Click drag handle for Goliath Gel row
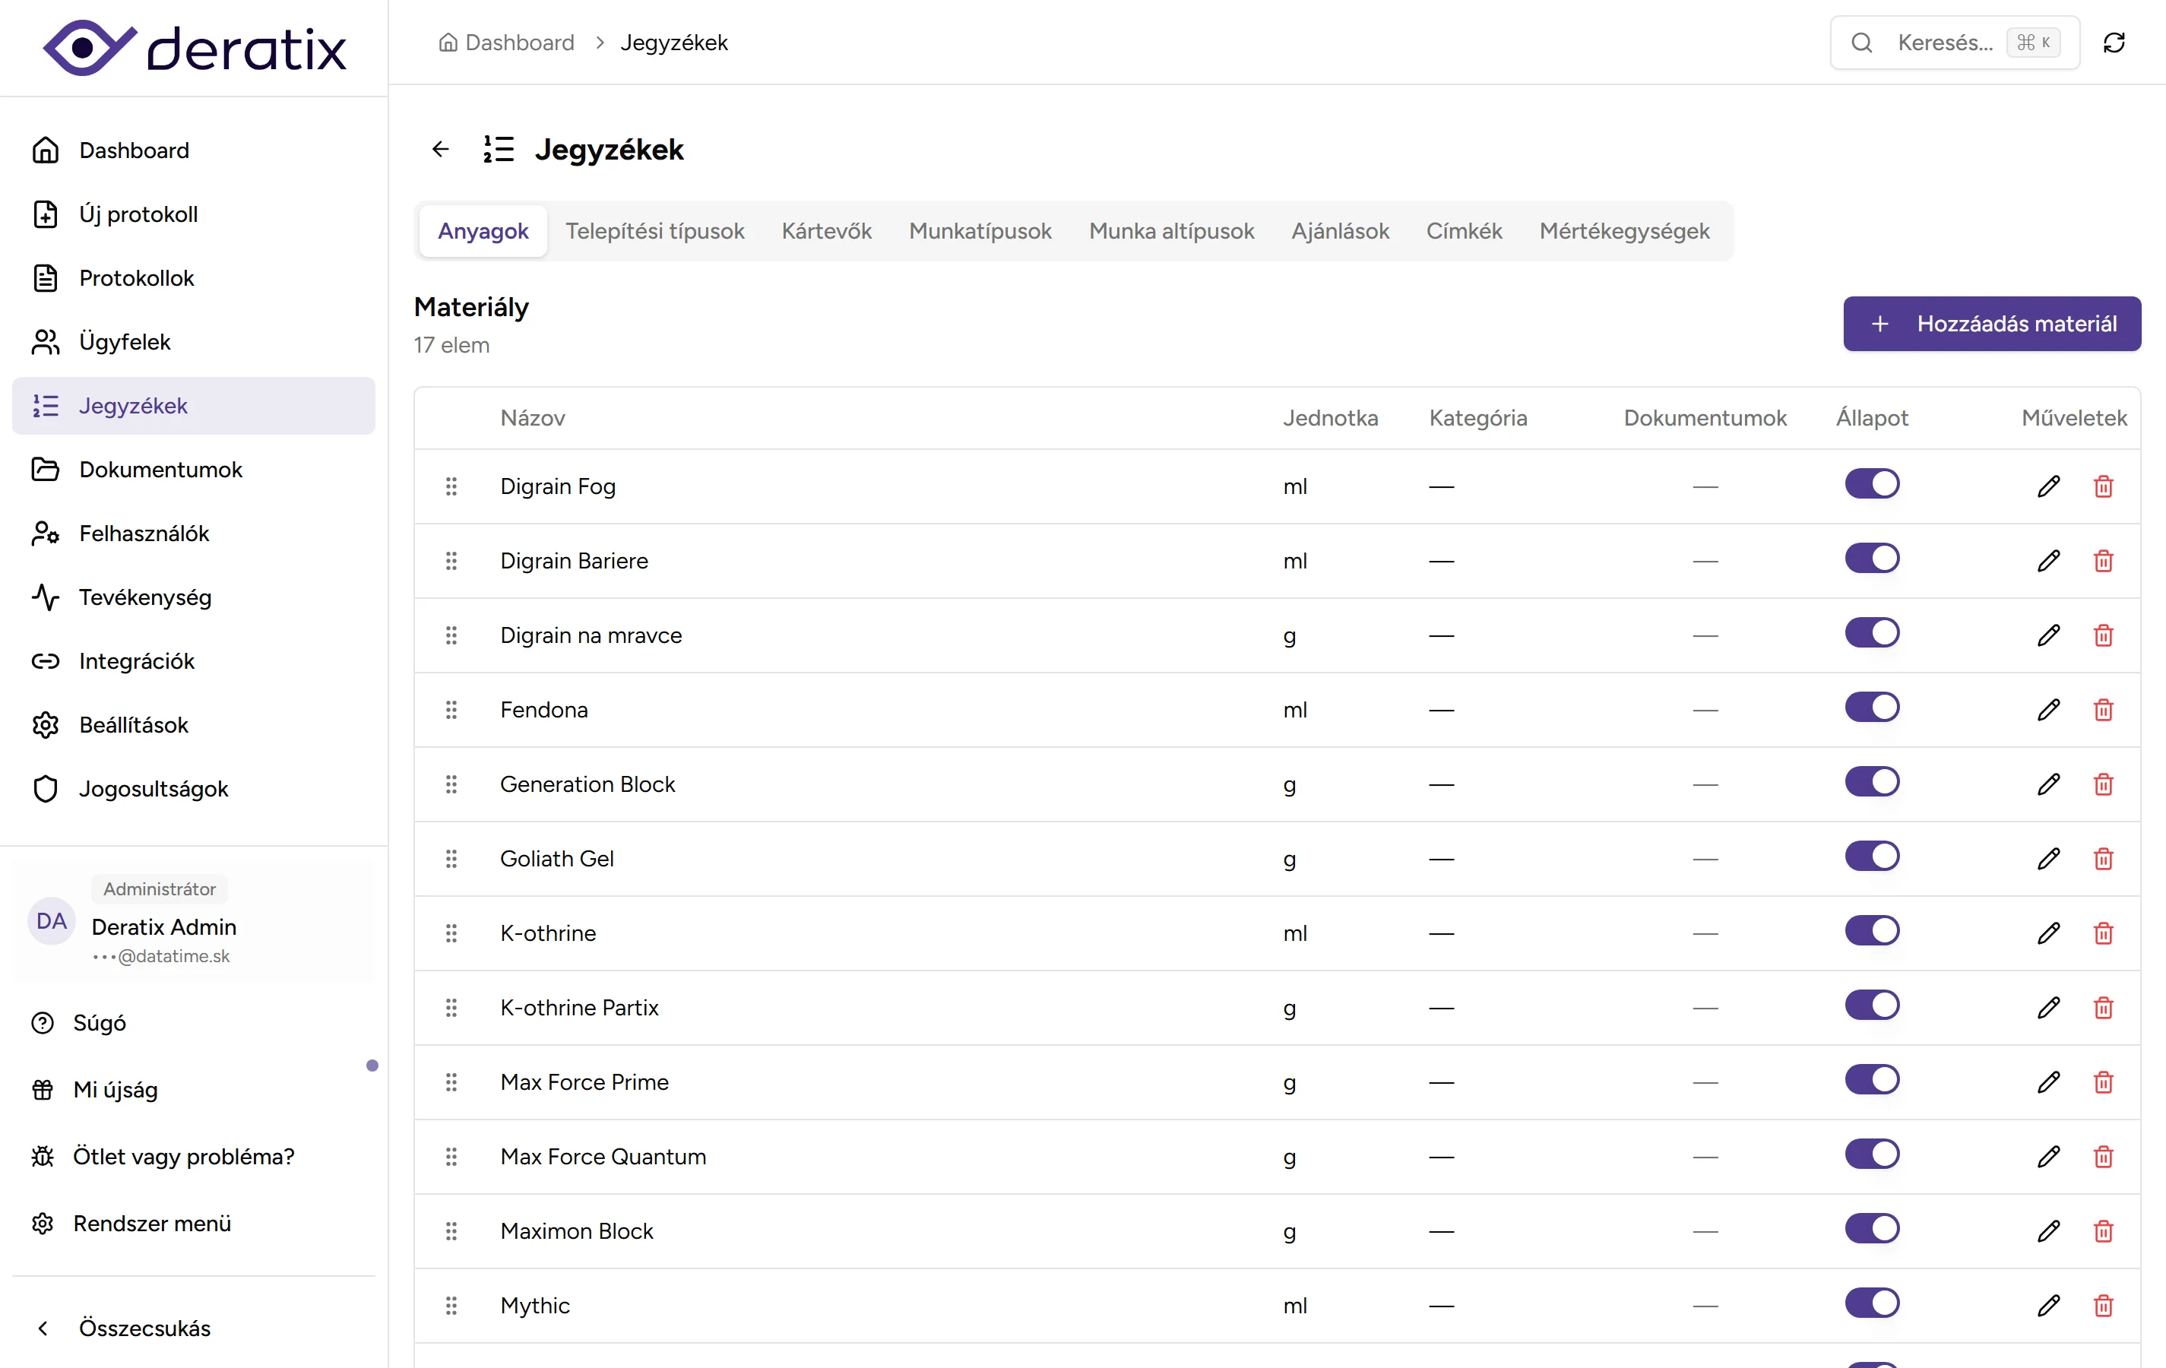Image resolution: width=2166 pixels, height=1368 pixels. coord(451,859)
